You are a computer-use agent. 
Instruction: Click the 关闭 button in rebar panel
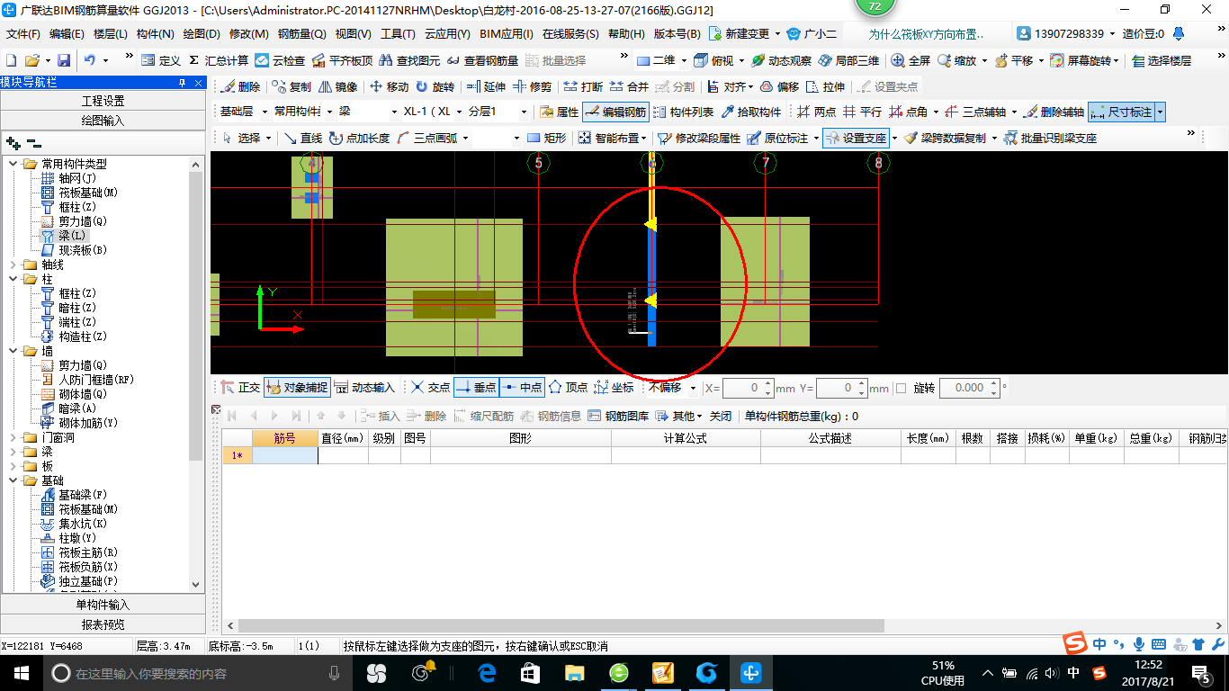tap(721, 416)
